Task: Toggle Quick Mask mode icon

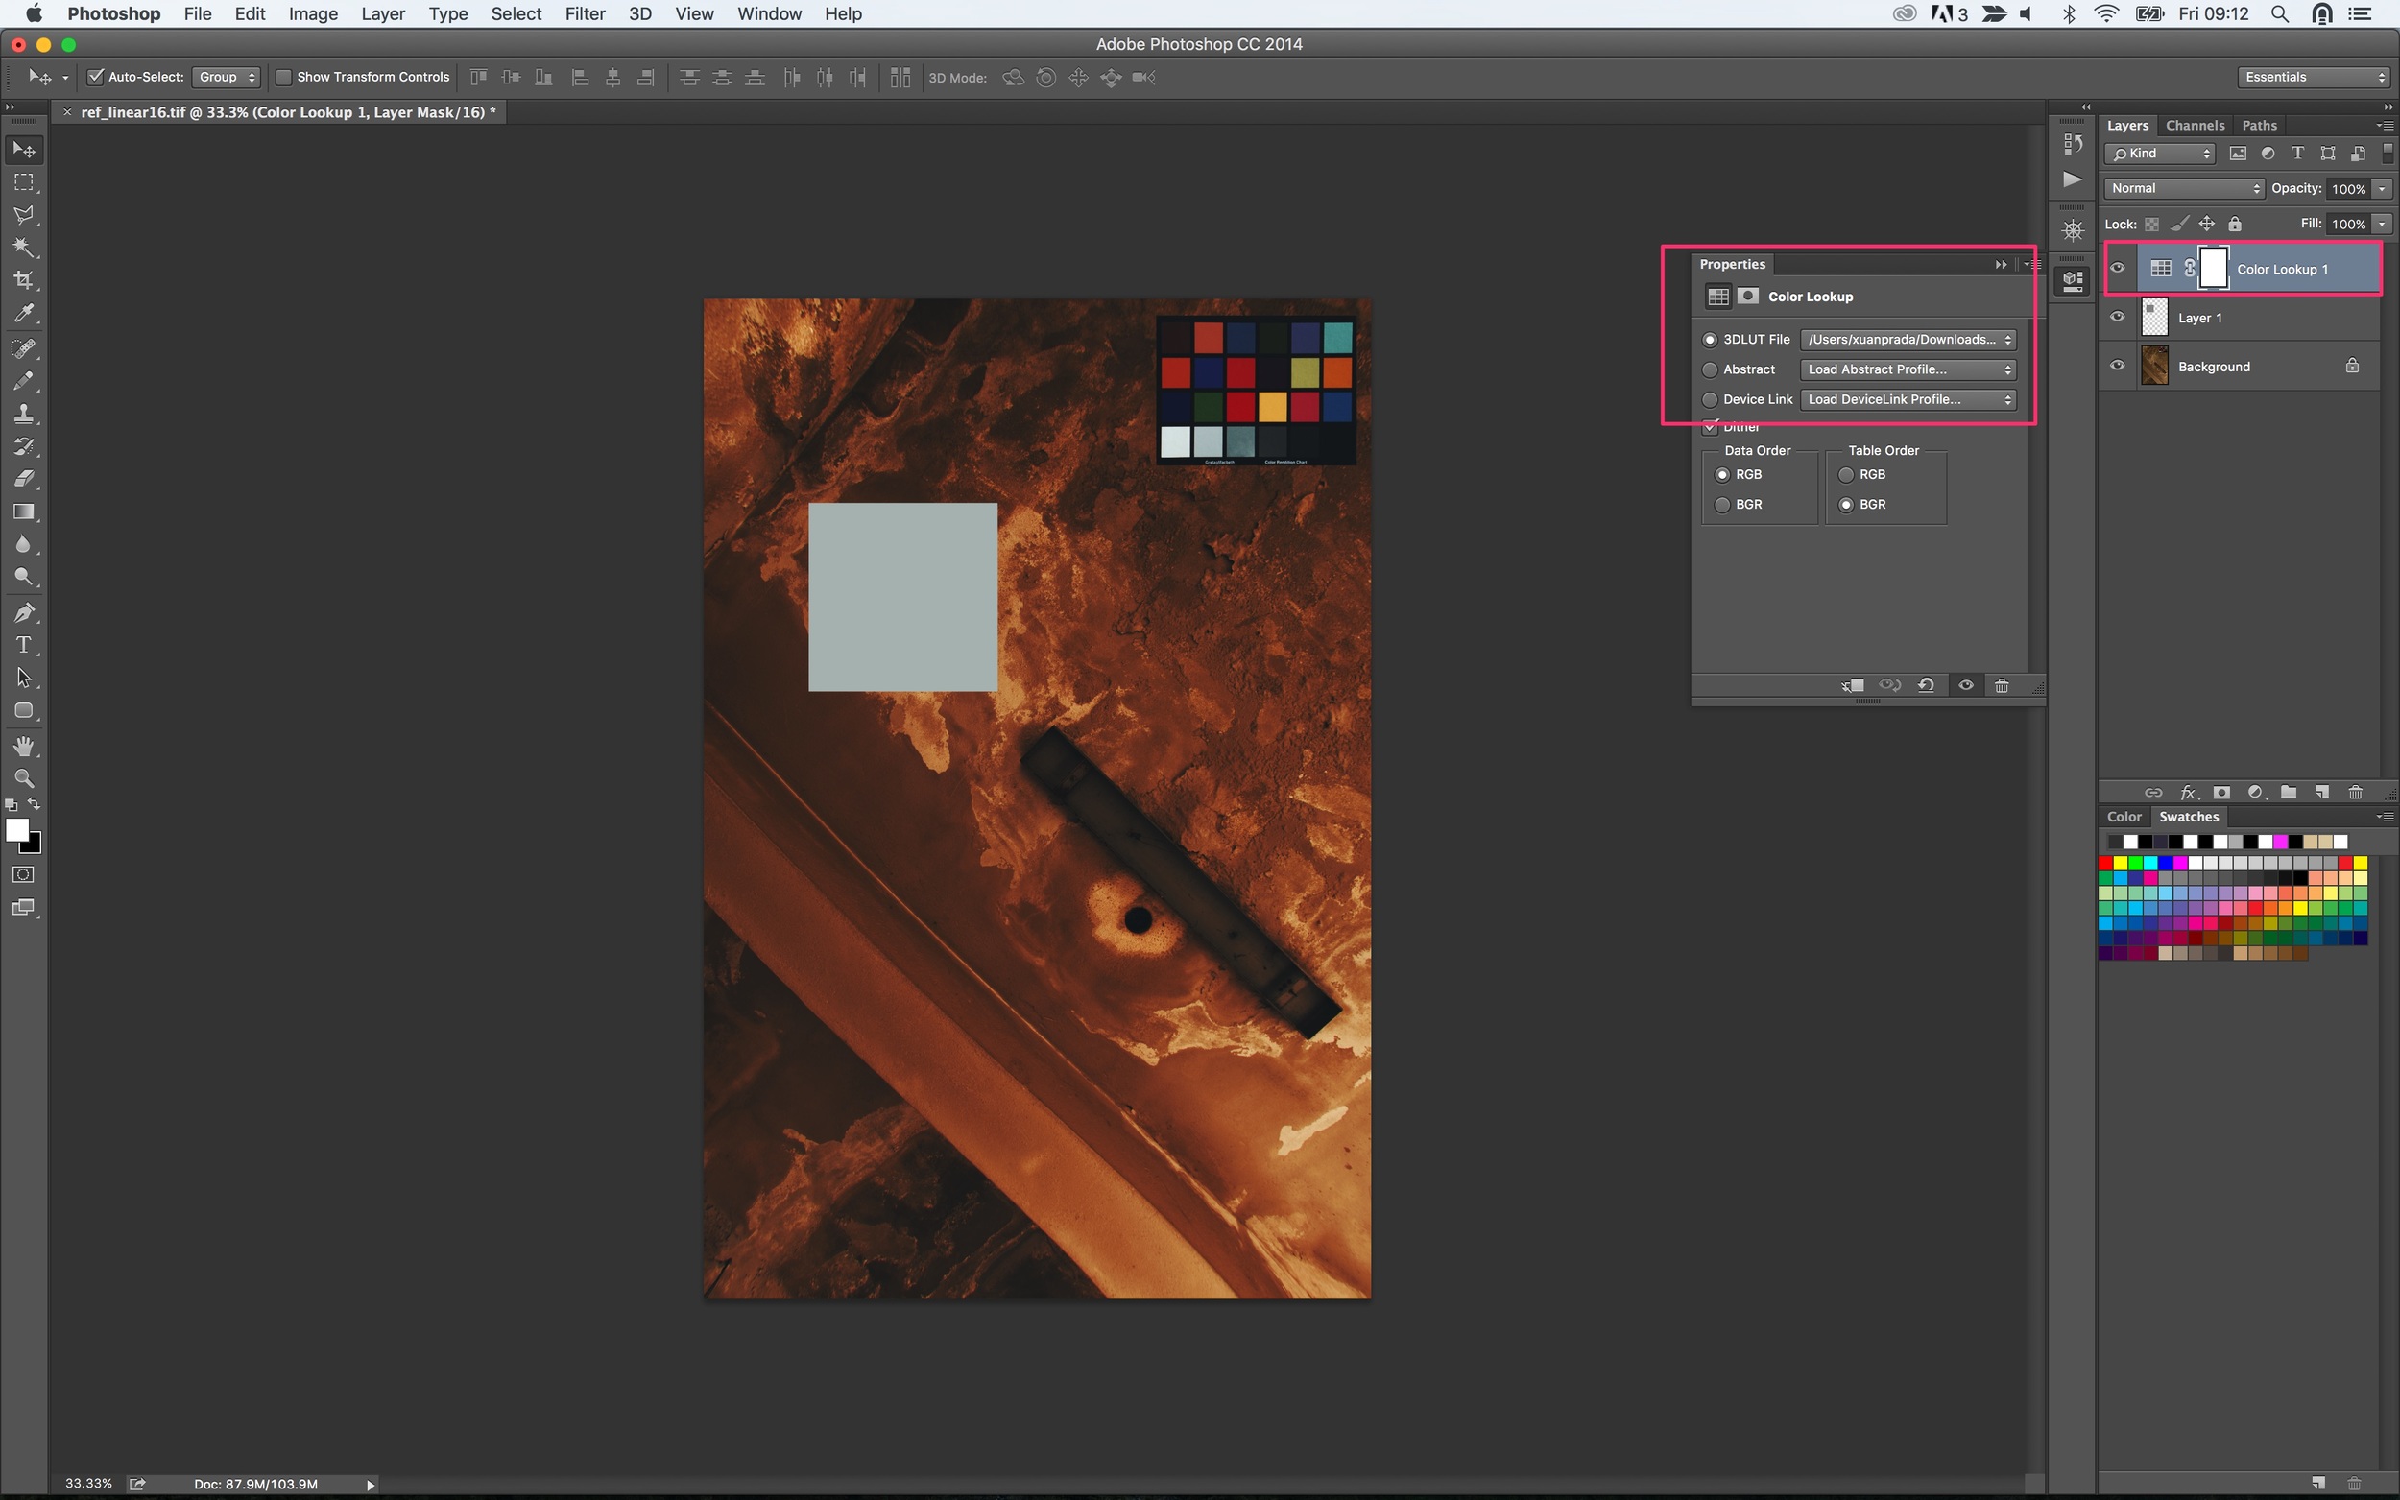Action: (24, 875)
